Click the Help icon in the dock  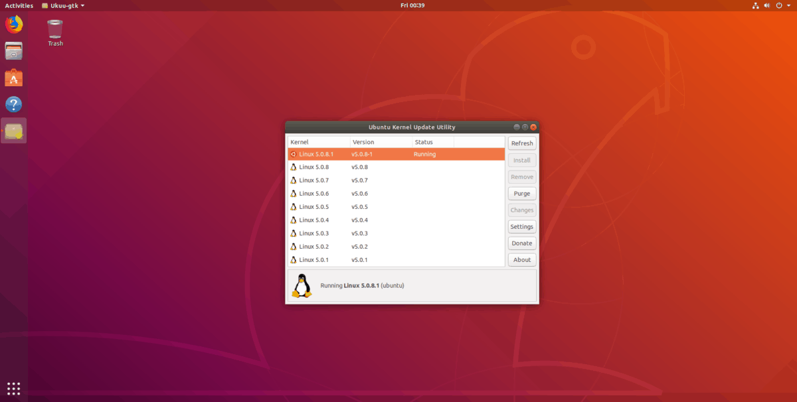point(13,104)
